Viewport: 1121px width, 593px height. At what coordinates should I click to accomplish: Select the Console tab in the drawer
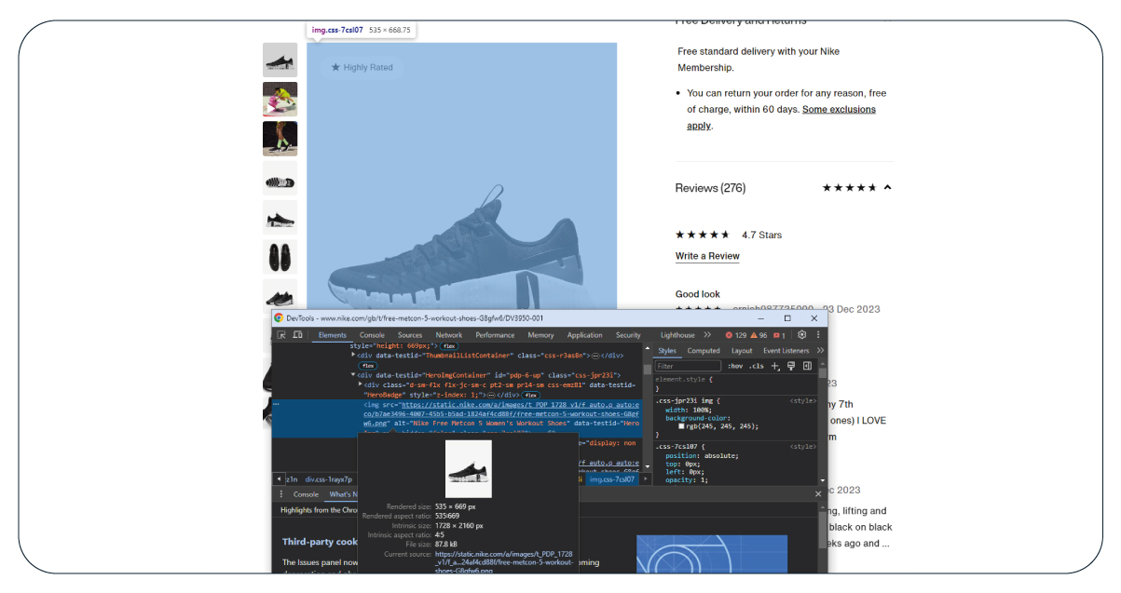306,494
